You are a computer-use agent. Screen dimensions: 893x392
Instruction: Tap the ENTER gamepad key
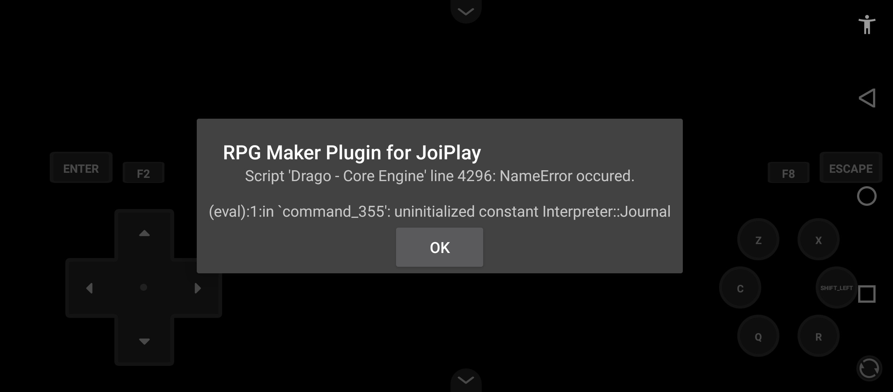tap(81, 168)
